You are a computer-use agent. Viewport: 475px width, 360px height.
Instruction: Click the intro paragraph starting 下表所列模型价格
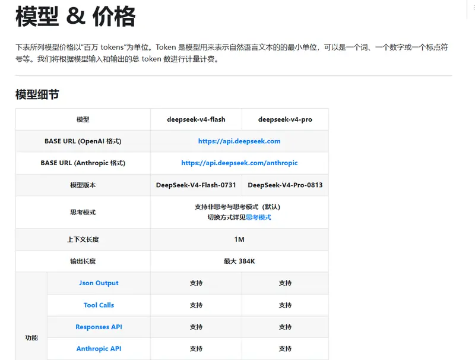point(232,53)
